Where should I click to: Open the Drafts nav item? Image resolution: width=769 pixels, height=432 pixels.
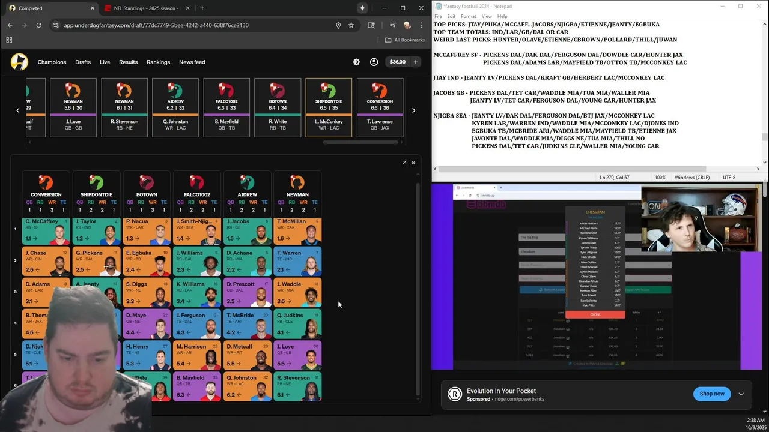coord(83,62)
